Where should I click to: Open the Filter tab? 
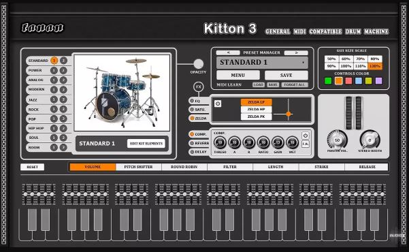click(x=230, y=167)
